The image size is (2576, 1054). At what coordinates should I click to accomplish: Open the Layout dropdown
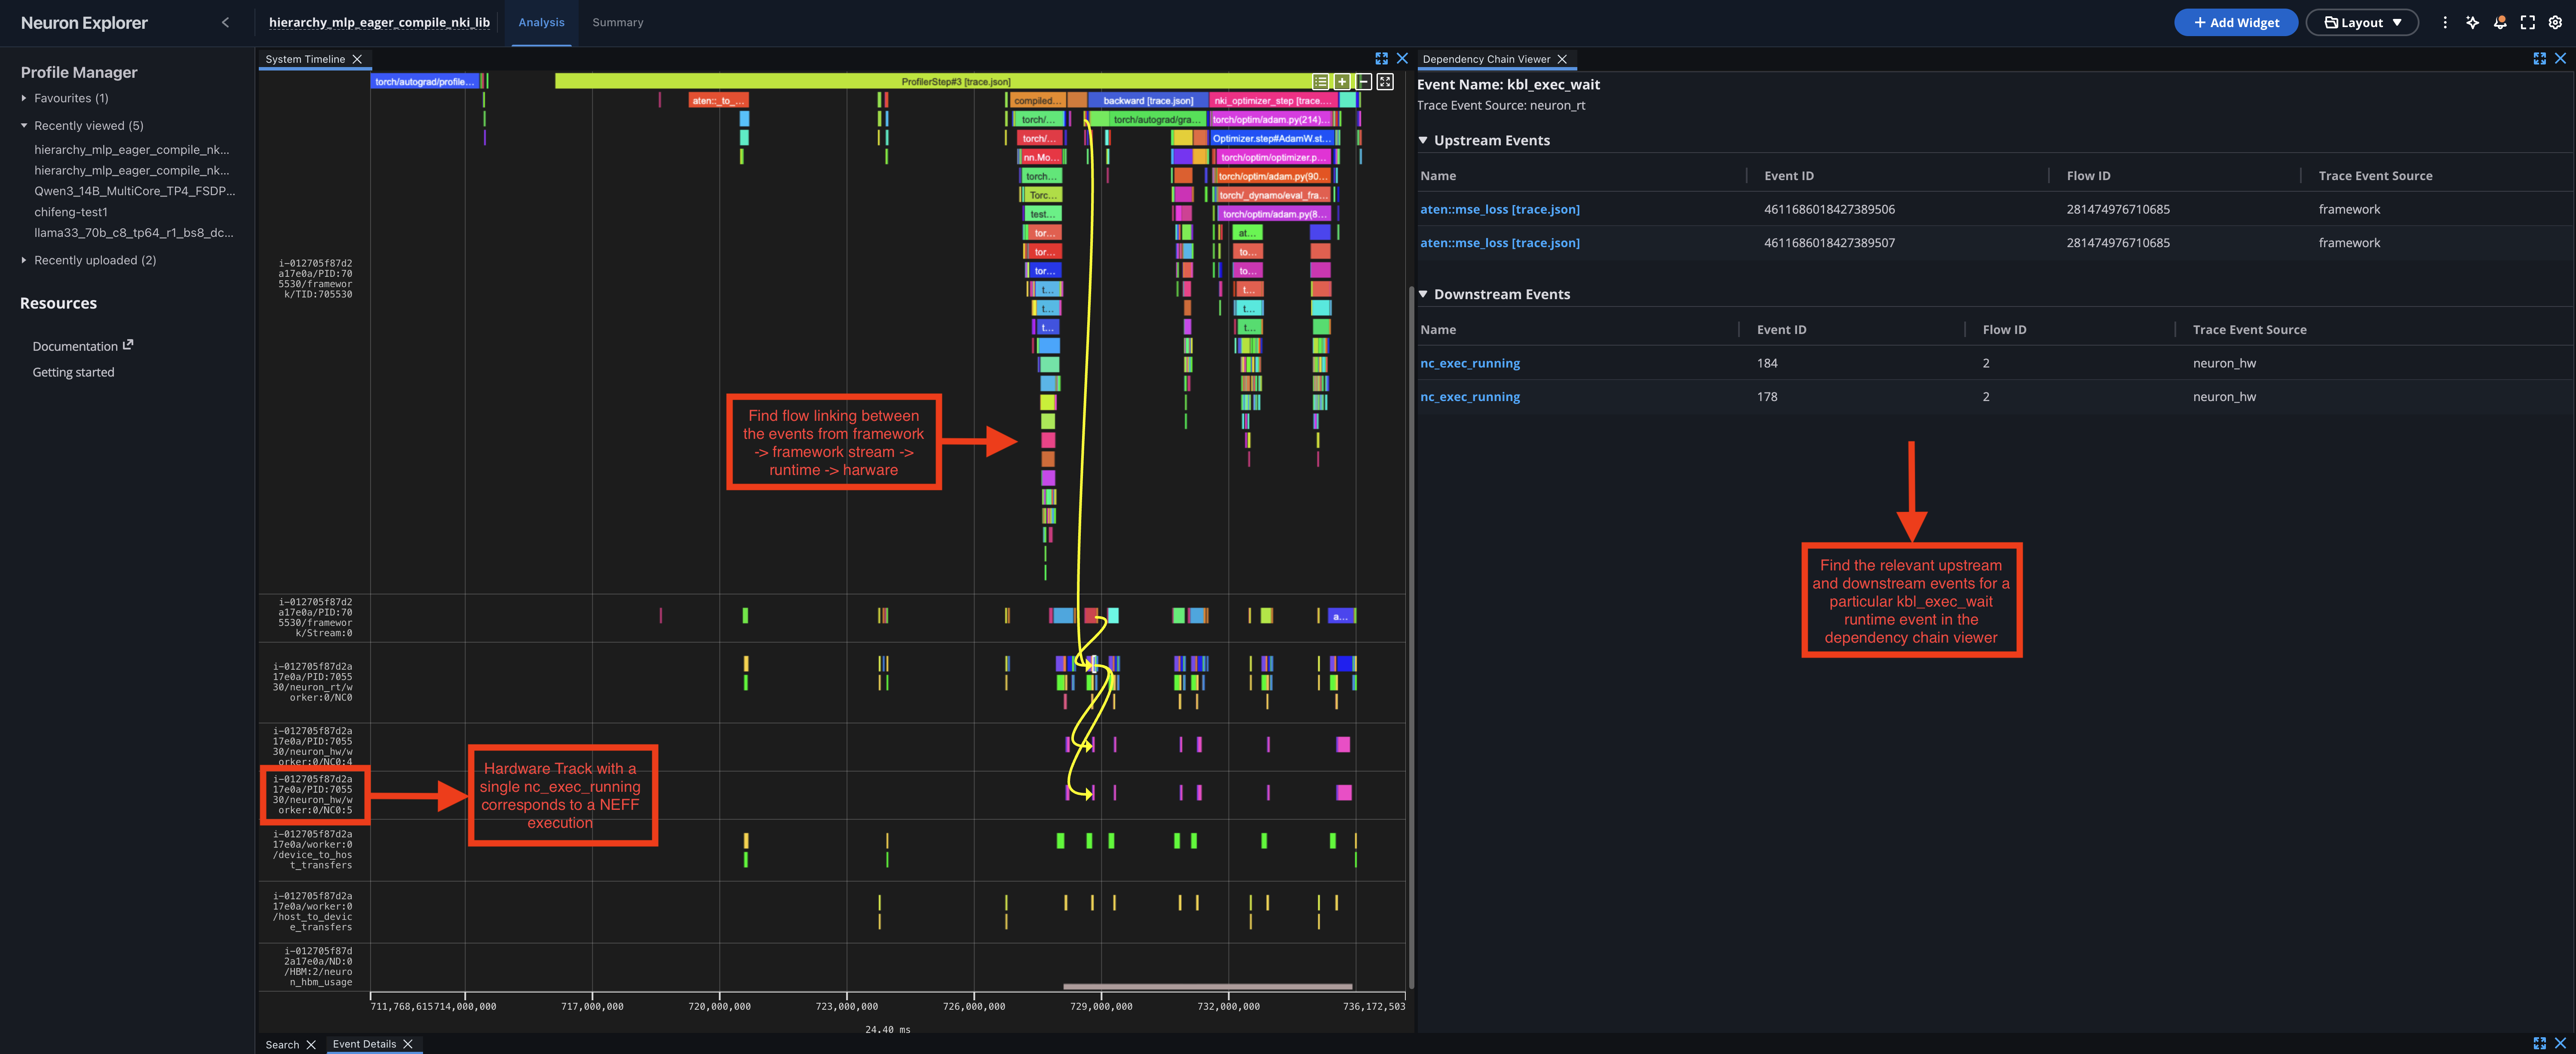click(x=2361, y=22)
